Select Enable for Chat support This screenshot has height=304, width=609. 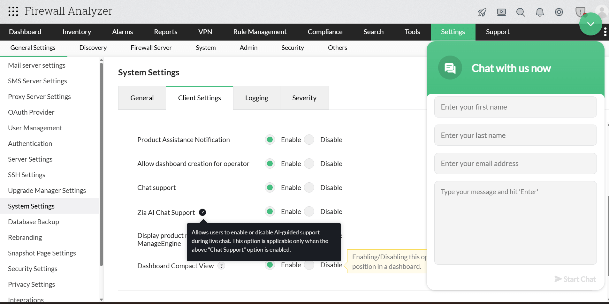click(x=270, y=187)
